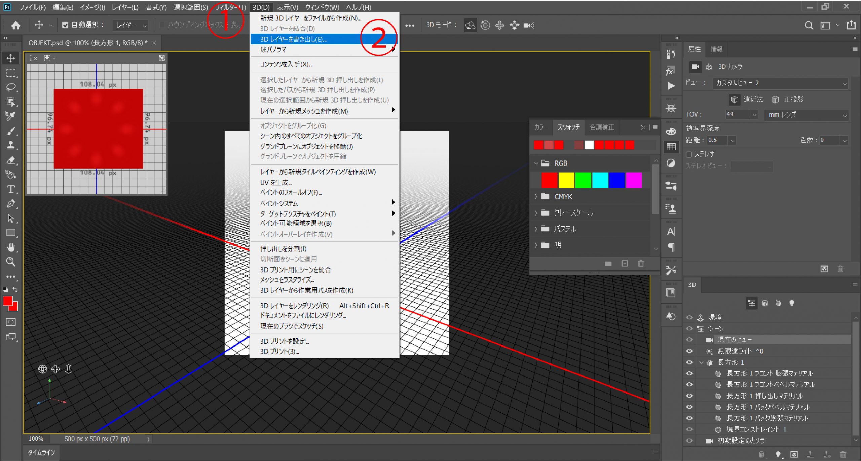Open the mm レンズ unit dropdown

806,115
